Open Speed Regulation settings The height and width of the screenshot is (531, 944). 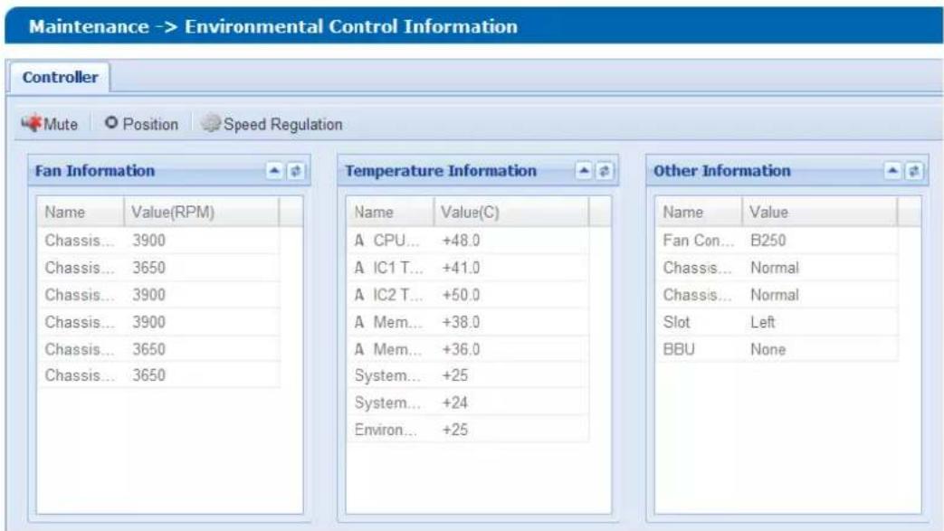coord(272,124)
